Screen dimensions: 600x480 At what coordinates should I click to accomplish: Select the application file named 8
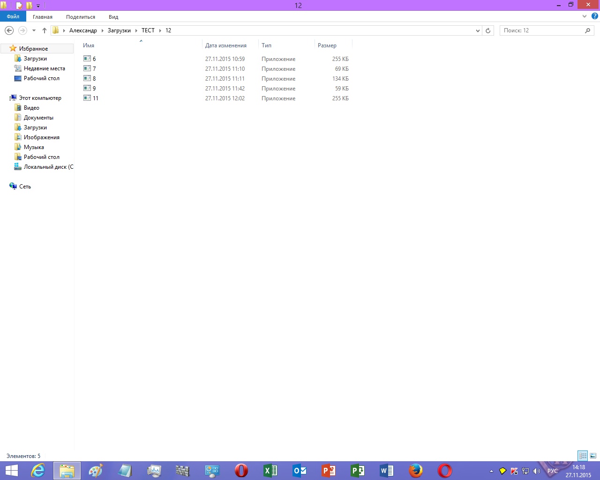click(94, 79)
